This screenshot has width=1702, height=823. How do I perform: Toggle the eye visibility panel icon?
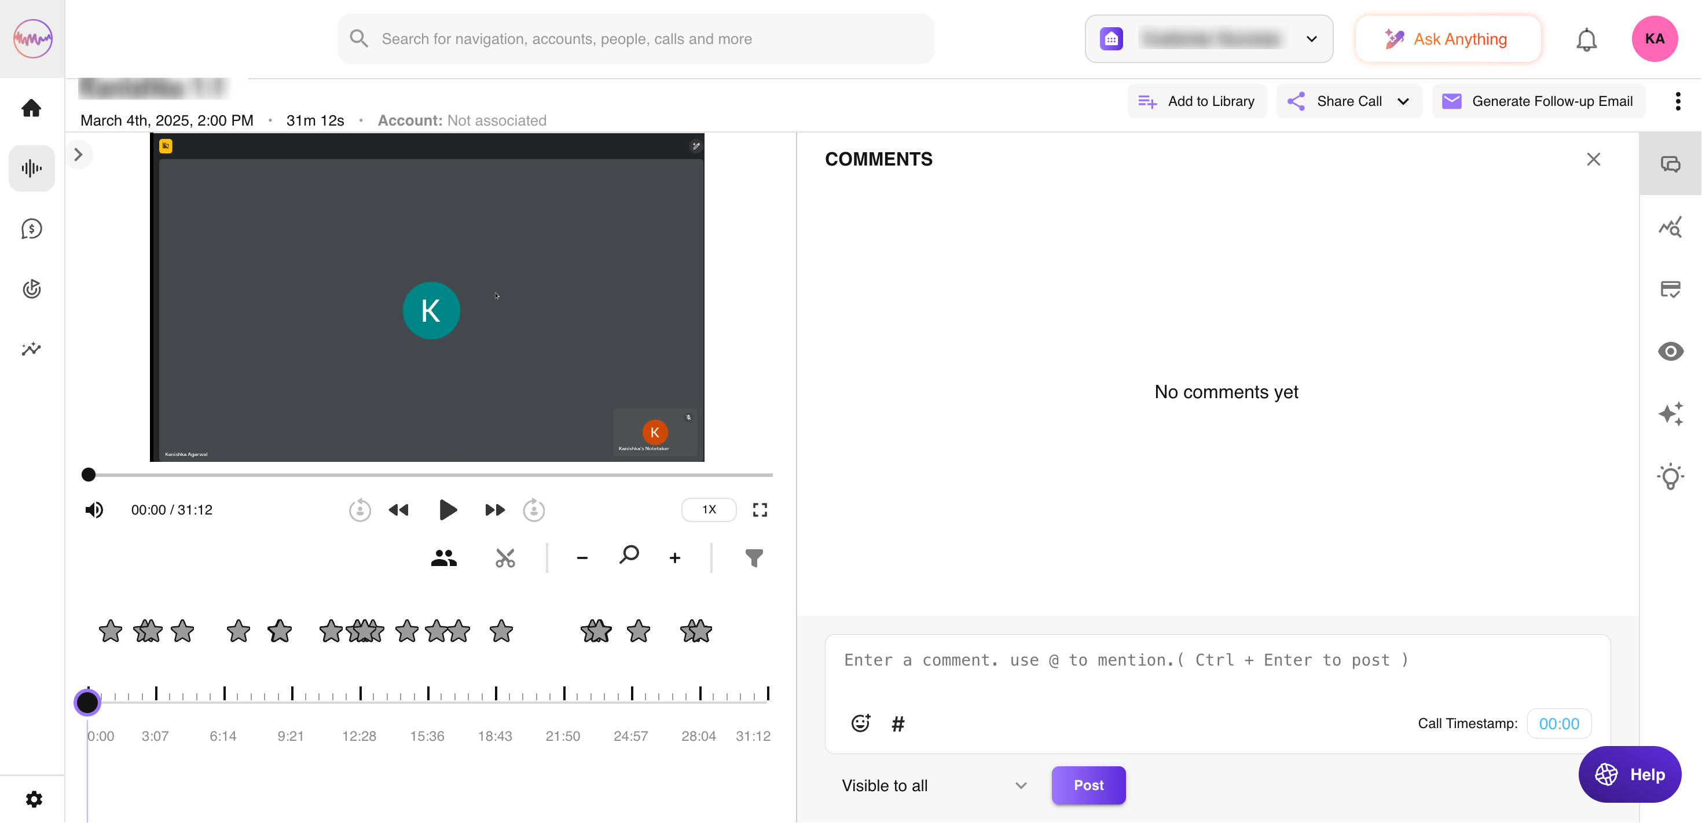click(1670, 351)
